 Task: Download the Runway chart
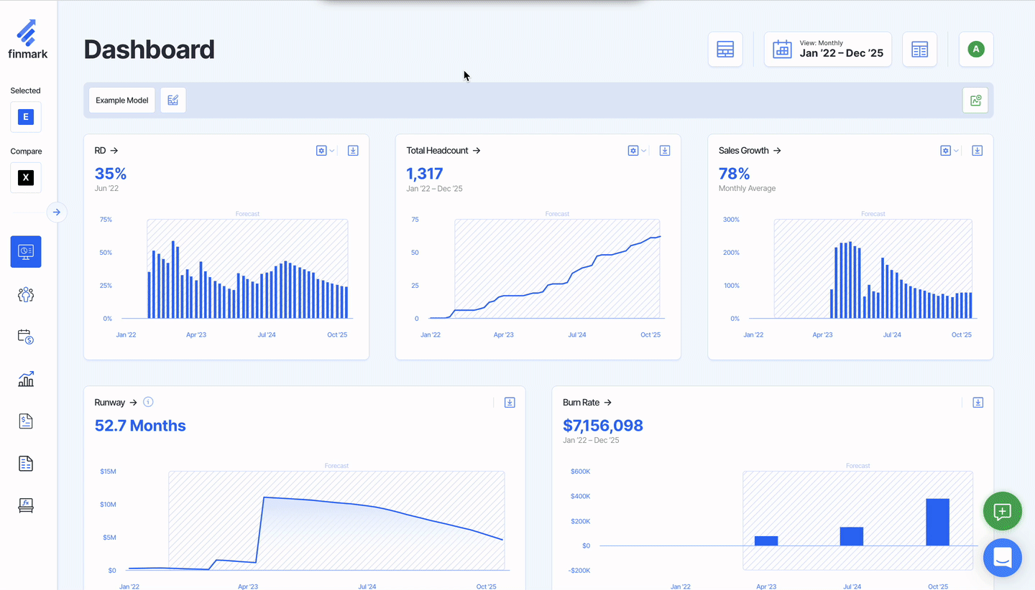(x=510, y=403)
